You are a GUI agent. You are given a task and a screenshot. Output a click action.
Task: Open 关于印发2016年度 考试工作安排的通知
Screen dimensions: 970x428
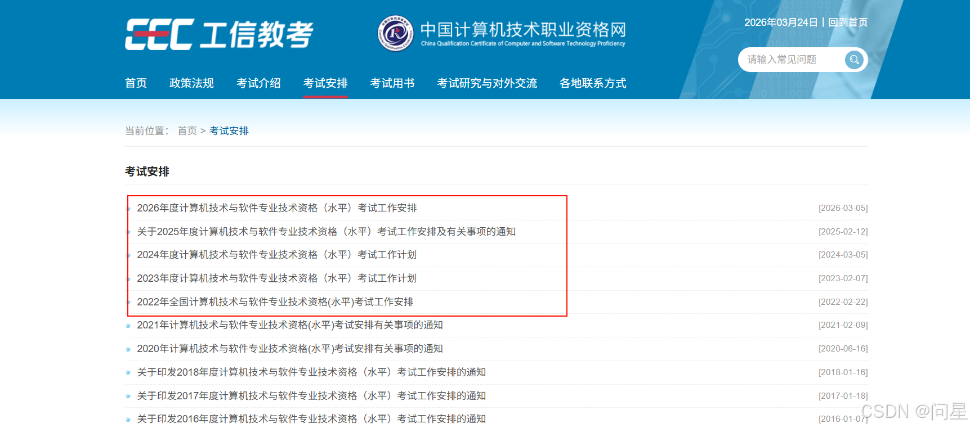point(311,419)
